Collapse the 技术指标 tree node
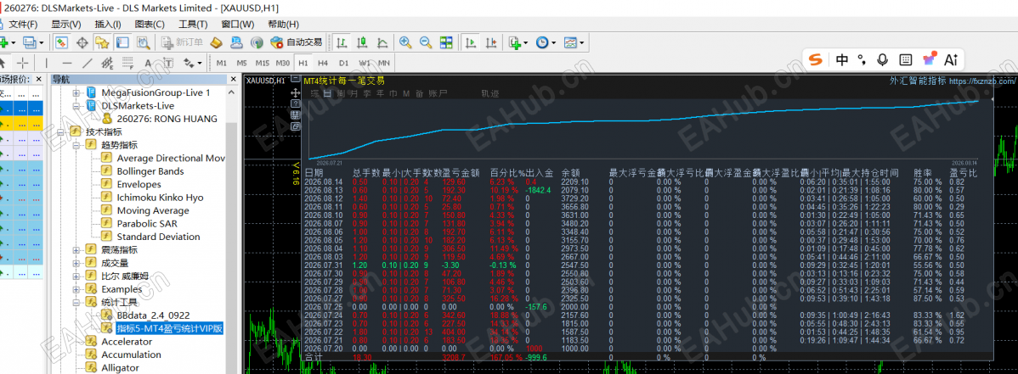The width and height of the screenshot is (1018, 374). coord(59,131)
